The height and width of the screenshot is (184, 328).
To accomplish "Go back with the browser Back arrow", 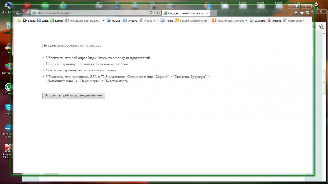I will [18, 13].
